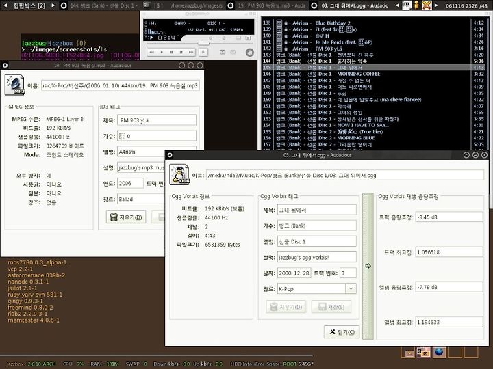The image size is (493, 369).
Task: Click the player balance slider
Action: point(224,38)
